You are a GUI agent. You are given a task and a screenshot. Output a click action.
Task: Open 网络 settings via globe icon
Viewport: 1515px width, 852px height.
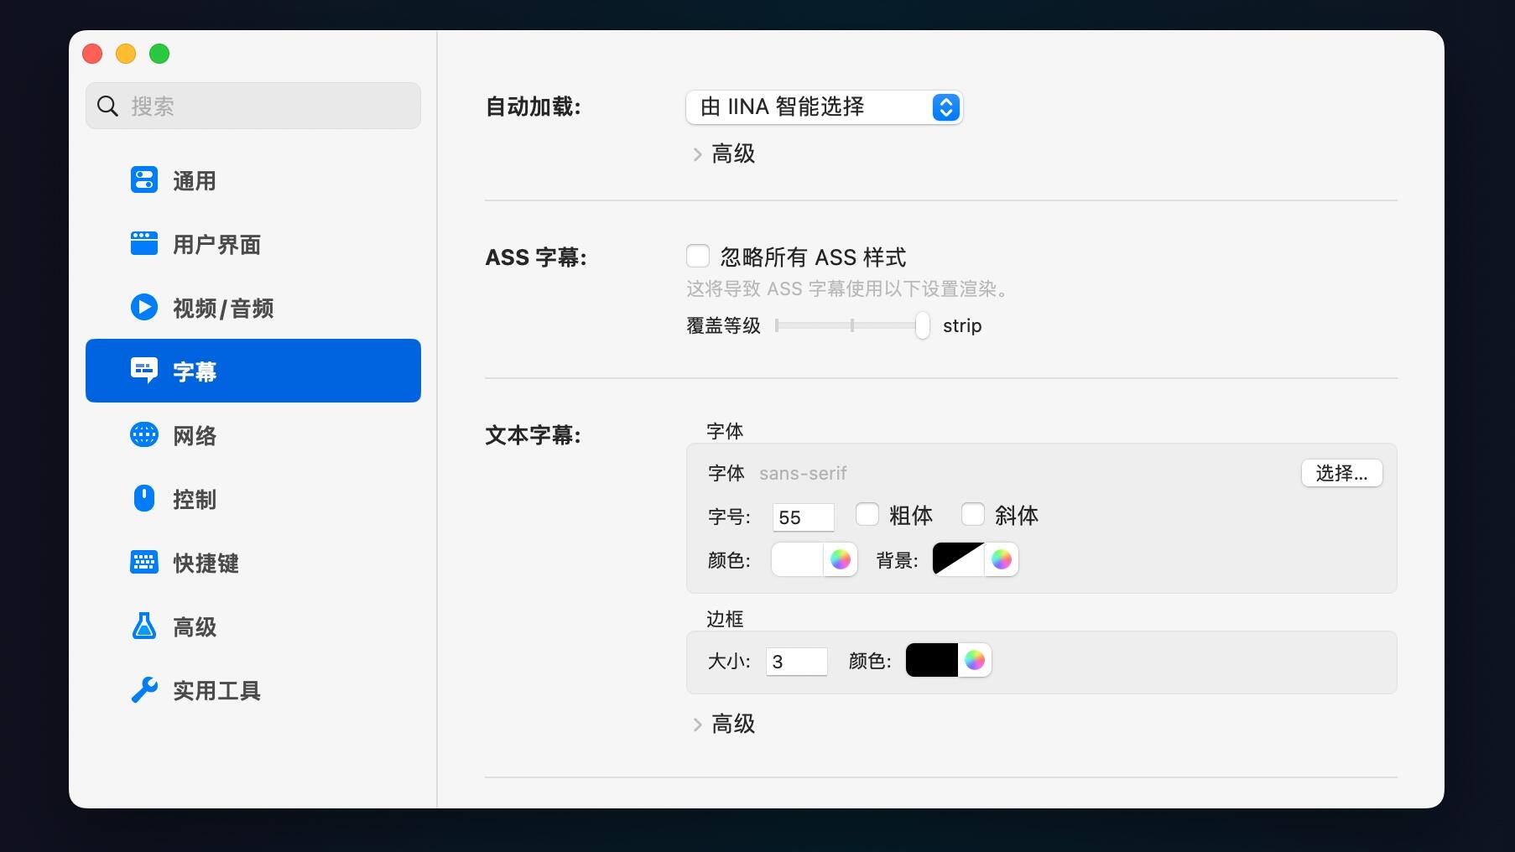coord(144,434)
